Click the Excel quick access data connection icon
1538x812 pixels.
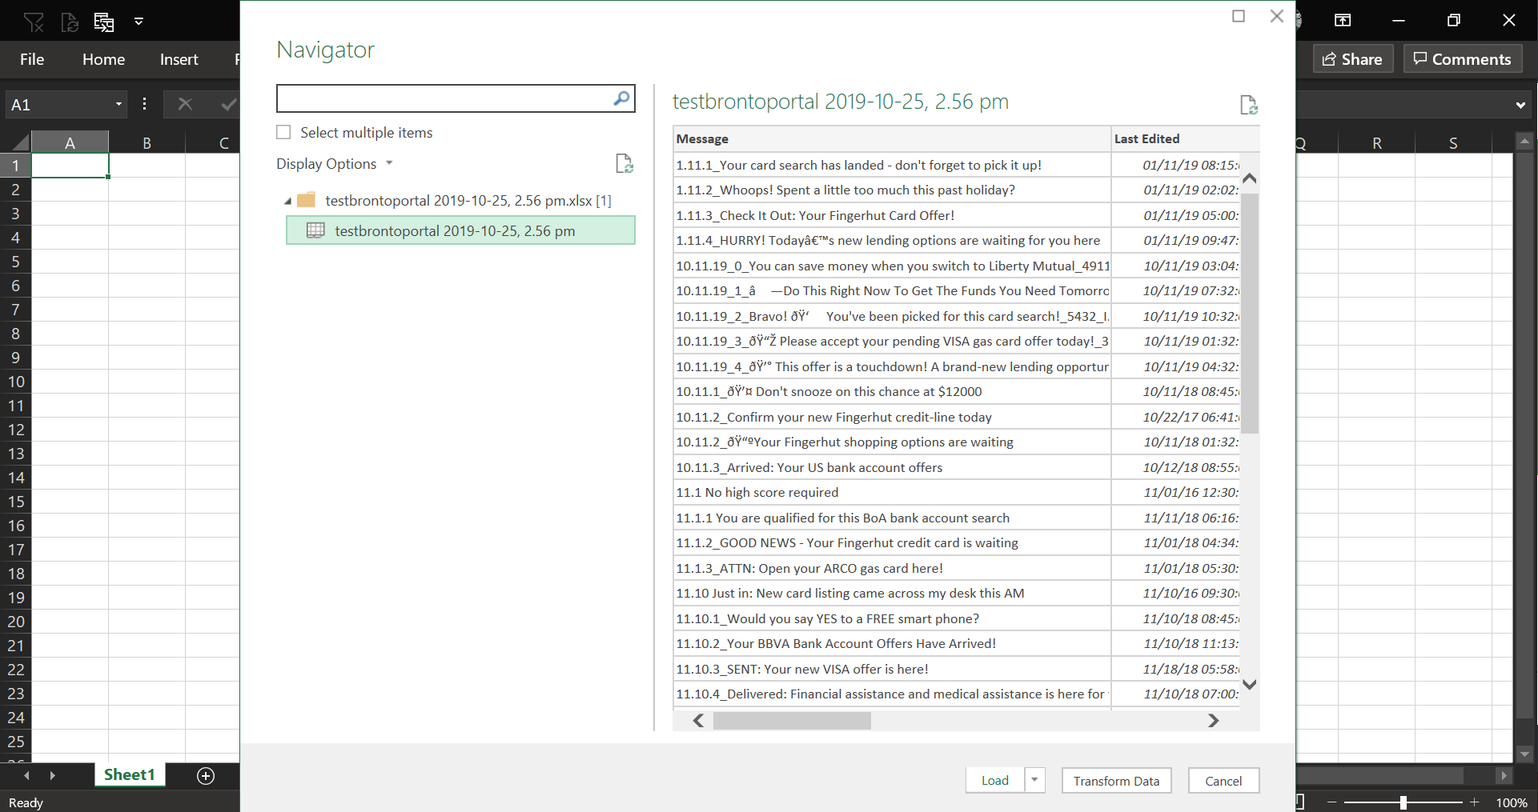pyautogui.click(x=104, y=22)
